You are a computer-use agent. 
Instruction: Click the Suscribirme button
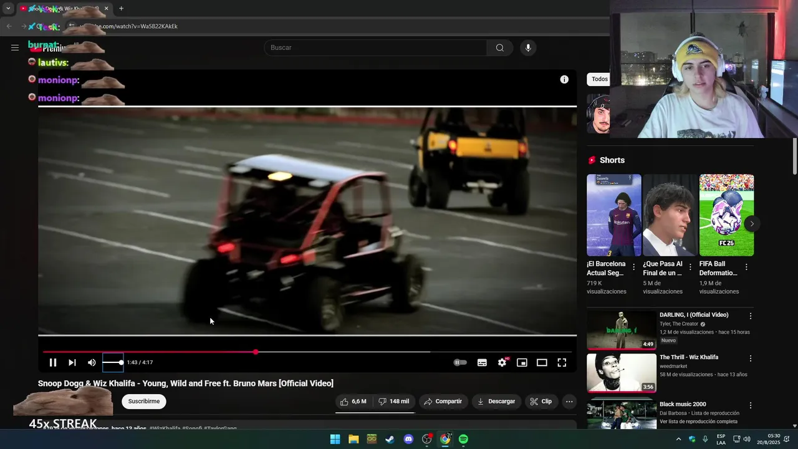[x=144, y=402]
